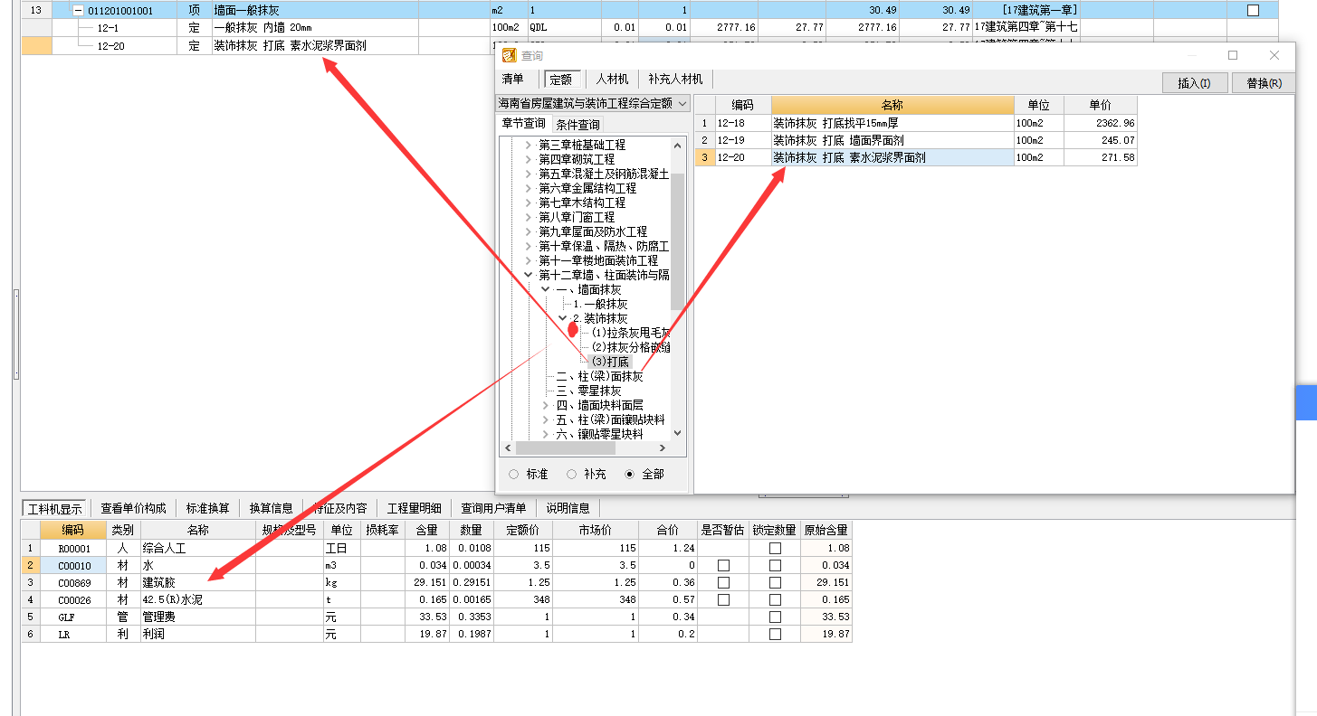Expand 第三章桩基础工程 via its chevron
The image size is (1317, 716).
tap(529, 145)
